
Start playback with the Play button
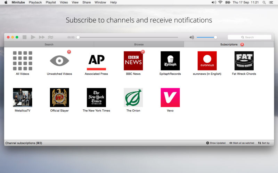click(x=33, y=37)
